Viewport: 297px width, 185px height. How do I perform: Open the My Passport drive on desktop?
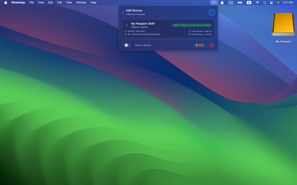tap(283, 25)
